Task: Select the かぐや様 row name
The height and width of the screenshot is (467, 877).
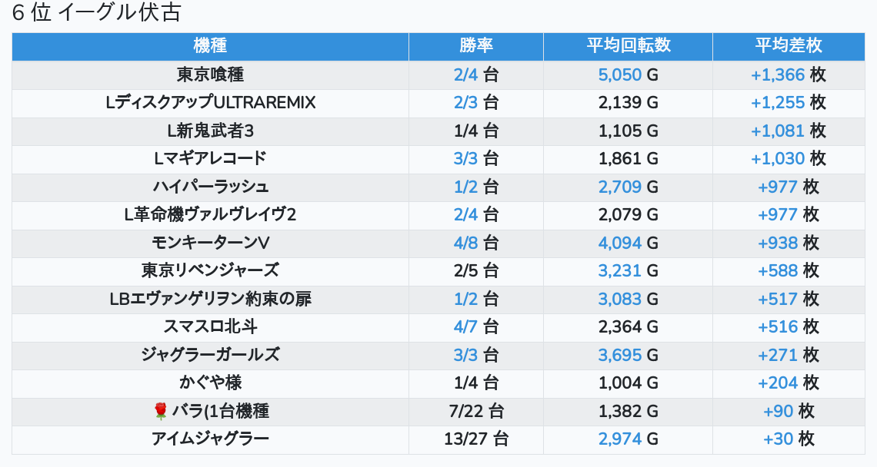Action: 210,383
